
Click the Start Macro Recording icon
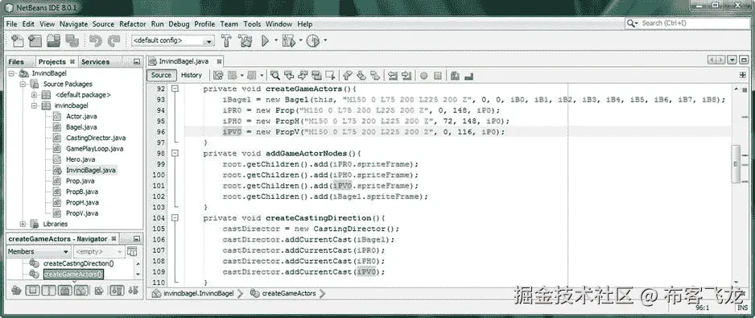[423, 75]
